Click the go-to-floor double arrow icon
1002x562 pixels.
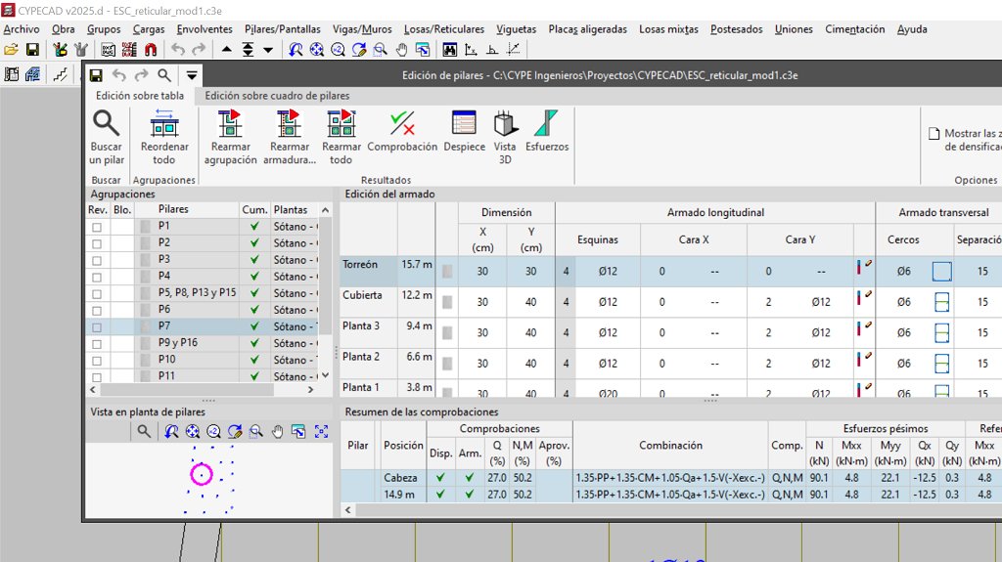click(x=248, y=50)
